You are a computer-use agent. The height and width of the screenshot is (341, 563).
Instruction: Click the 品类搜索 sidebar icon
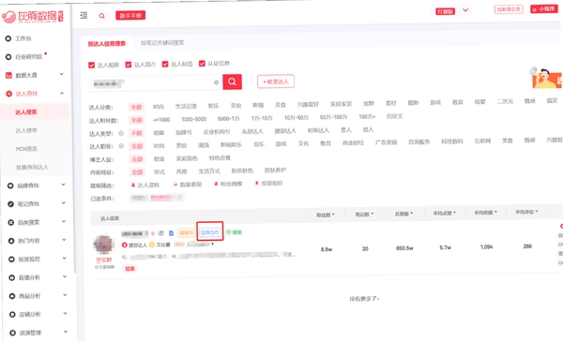10,222
